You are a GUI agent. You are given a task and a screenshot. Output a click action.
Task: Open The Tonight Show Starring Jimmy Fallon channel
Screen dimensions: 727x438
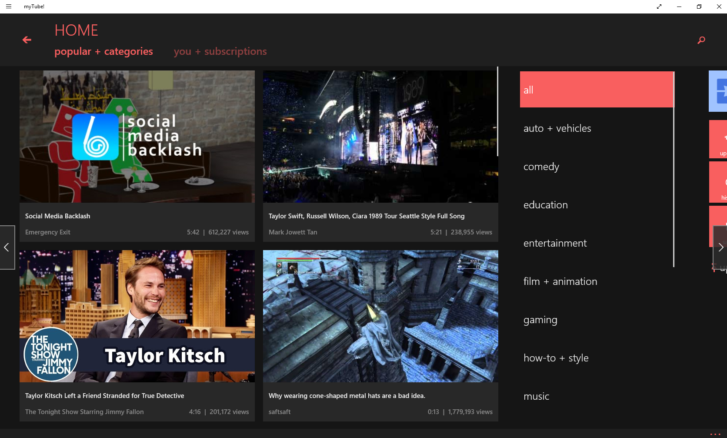pyautogui.click(x=84, y=412)
